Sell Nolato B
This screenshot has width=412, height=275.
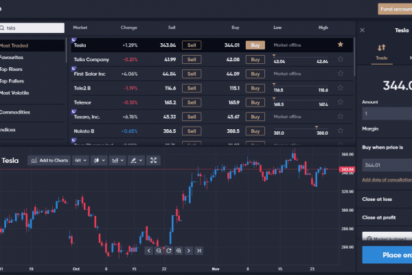(192, 131)
